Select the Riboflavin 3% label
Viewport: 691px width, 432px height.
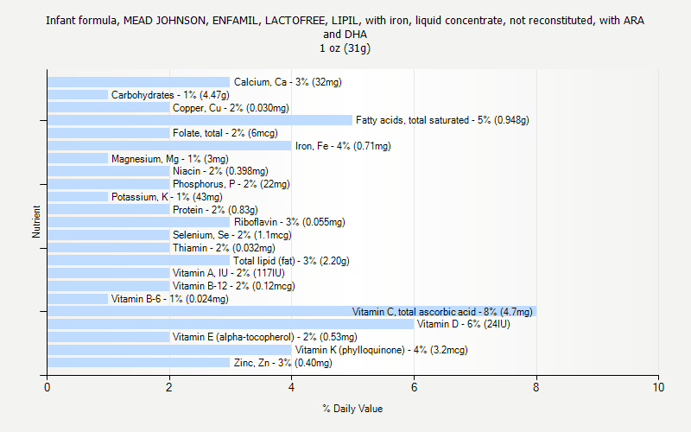(289, 222)
